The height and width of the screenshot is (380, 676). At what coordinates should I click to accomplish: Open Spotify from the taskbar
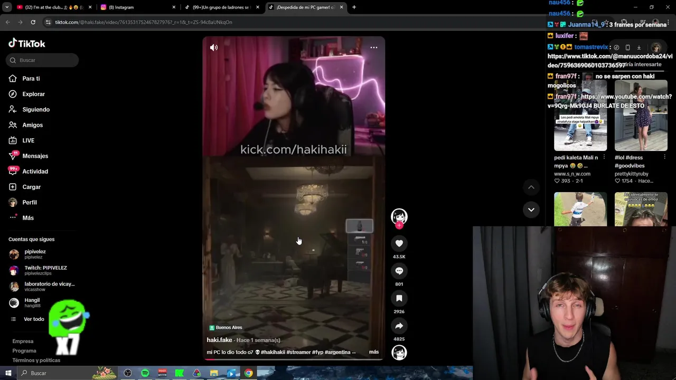145,373
